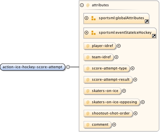
Task: Expand the skaters-on-ice attribute
Action: click(124, 91)
